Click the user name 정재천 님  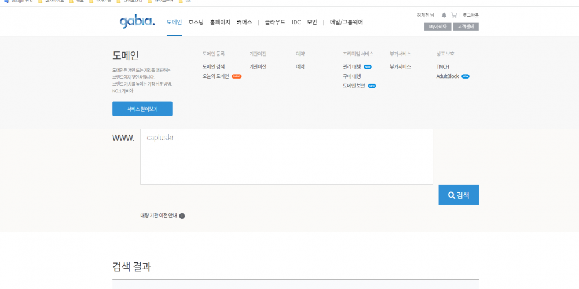point(426,15)
